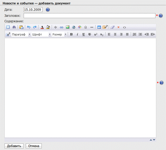
Task: Insert an image using the picture icon
Action: coord(67,27)
